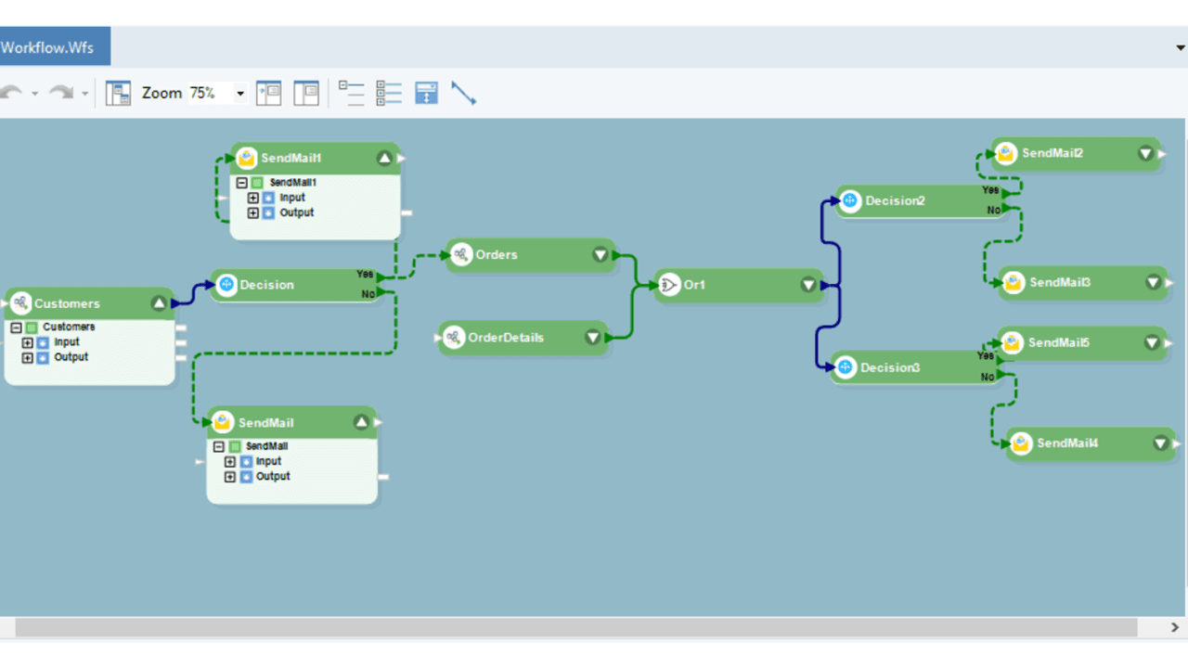Select the Workflow.Wfs tab
Screen dimensions: 1188x668
pos(50,45)
